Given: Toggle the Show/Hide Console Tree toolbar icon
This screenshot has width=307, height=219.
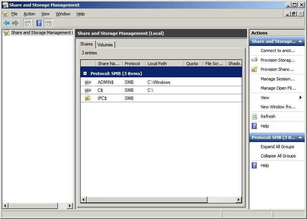Looking at the screenshot, I should coord(27,23).
